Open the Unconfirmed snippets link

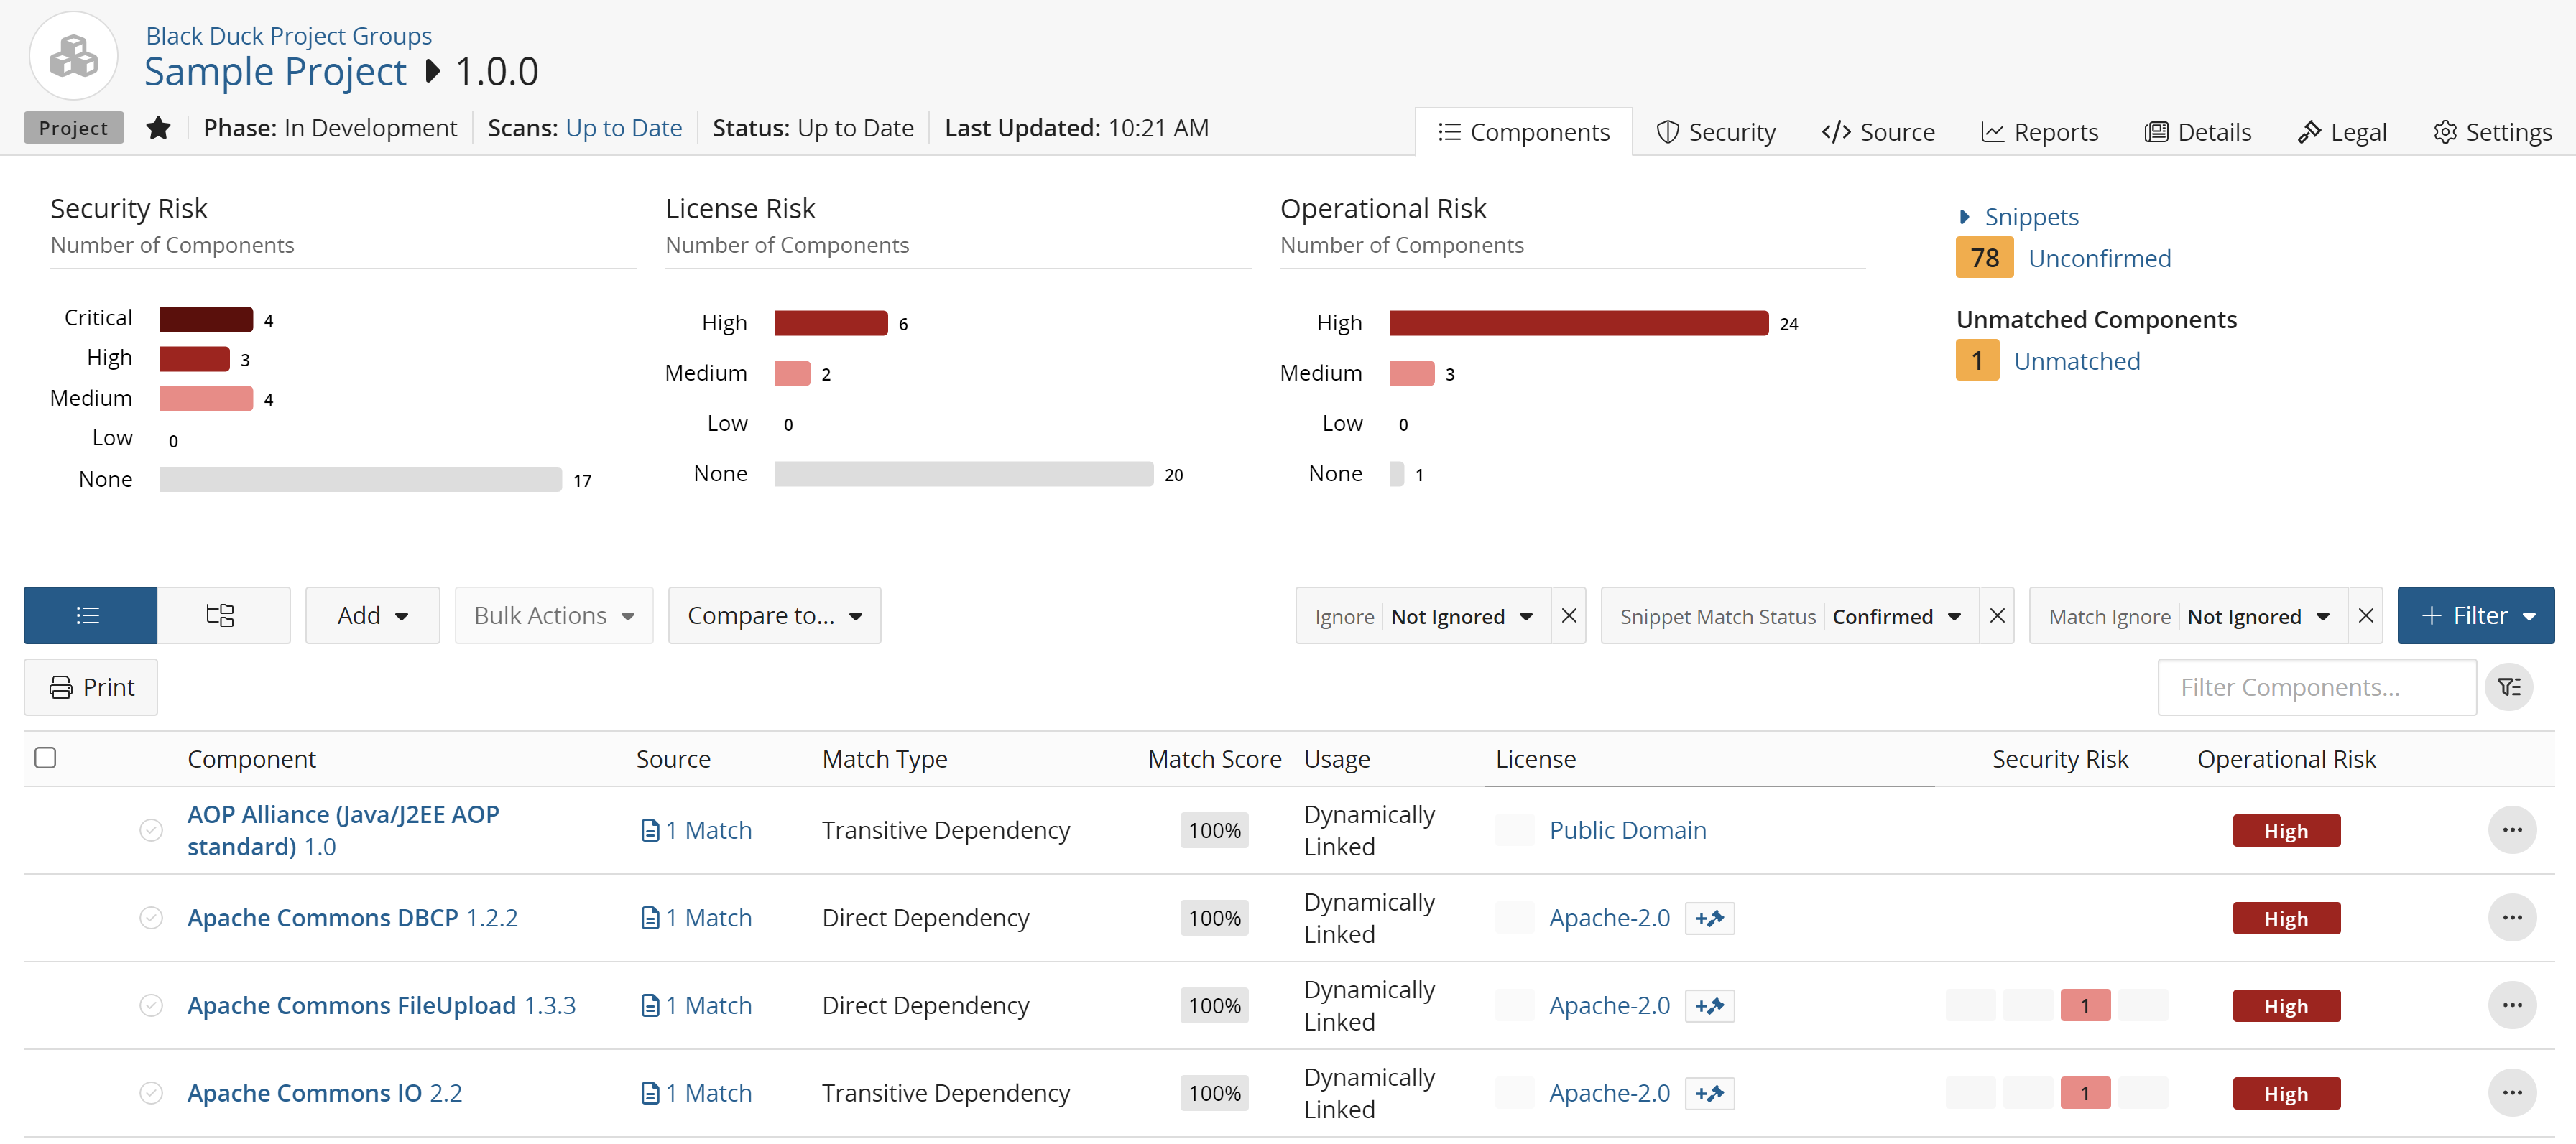pos(2100,259)
